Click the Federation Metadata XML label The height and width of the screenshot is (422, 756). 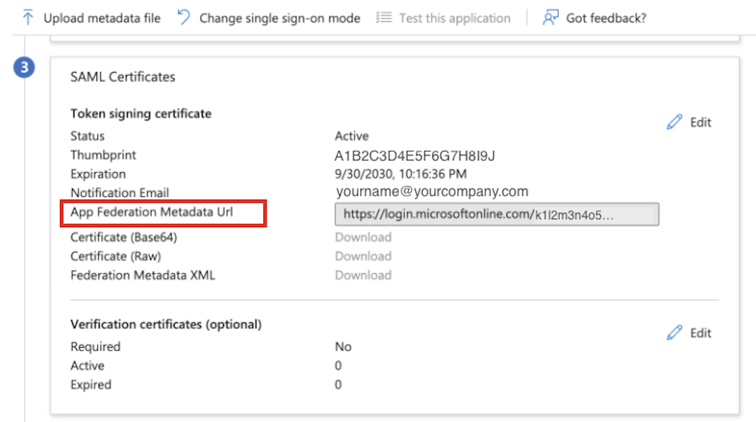pos(143,276)
